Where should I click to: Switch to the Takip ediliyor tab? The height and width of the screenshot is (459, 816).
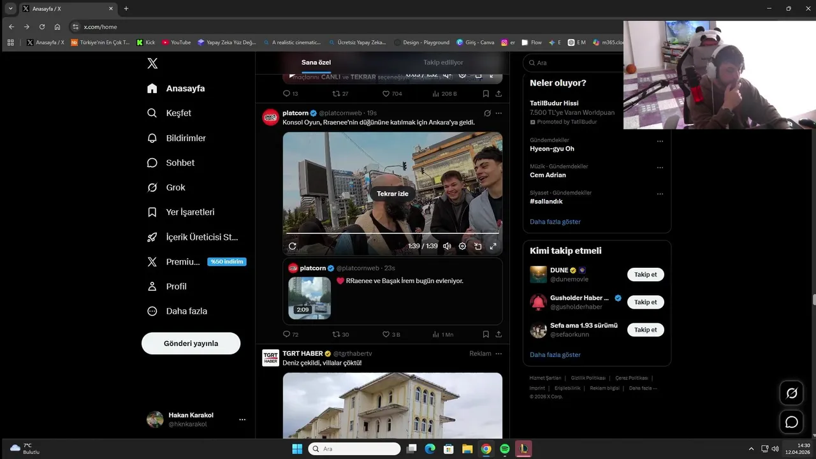coord(443,62)
